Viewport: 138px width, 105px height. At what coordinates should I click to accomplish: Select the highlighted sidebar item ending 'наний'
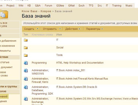click(x=4, y=96)
